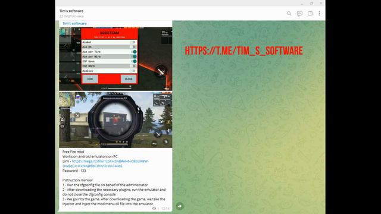Open the sniper scope gameplay thumbnail
The width and height of the screenshot is (381, 214).
pyautogui.click(x=115, y=119)
